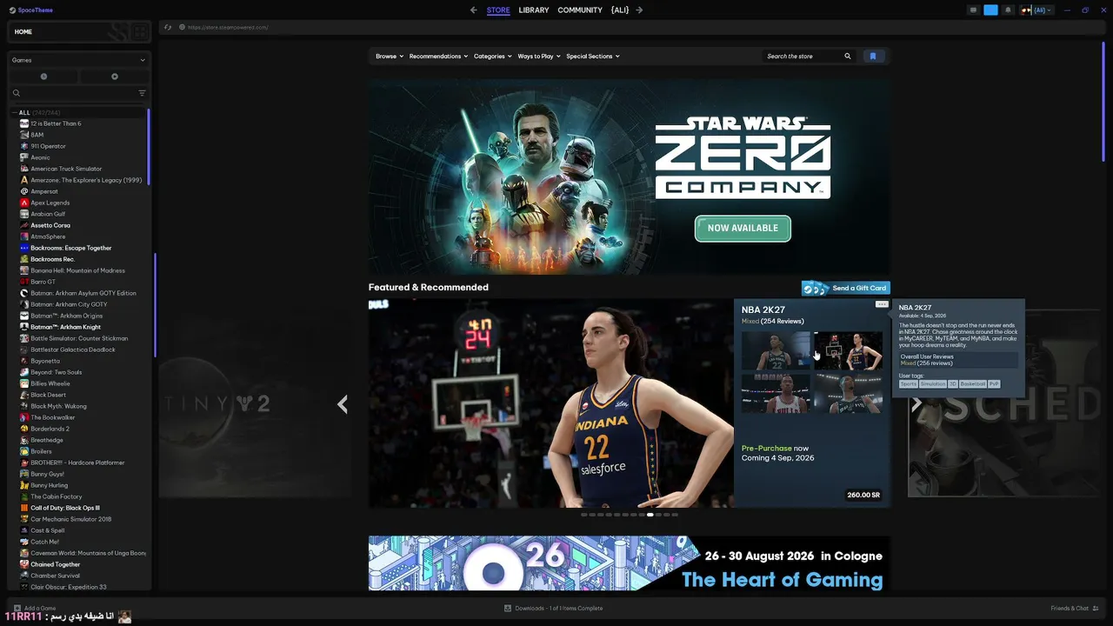Select the highlighted carousel pagination dot
Screen dimensions: 1113x626
(650, 515)
